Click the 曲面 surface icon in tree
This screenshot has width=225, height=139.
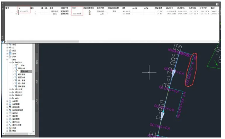pos(10,50)
